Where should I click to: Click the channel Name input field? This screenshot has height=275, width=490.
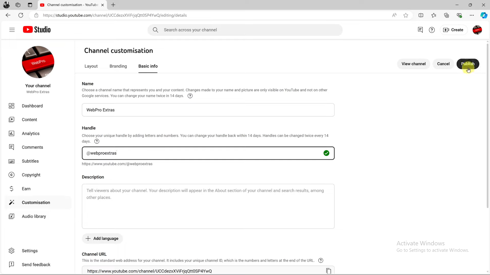[208, 110]
